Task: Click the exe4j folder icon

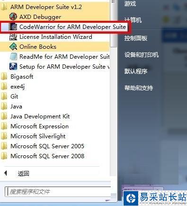Action: pos(4,87)
